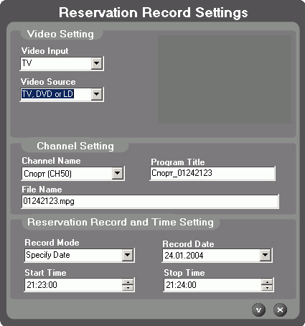Open the Record Date dropdown calendar

266,255
